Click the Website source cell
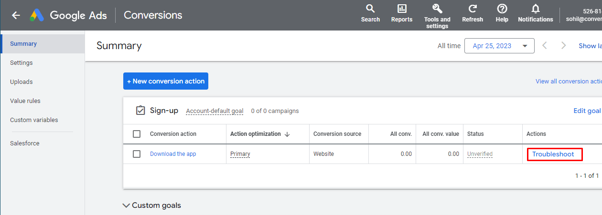 (323, 154)
